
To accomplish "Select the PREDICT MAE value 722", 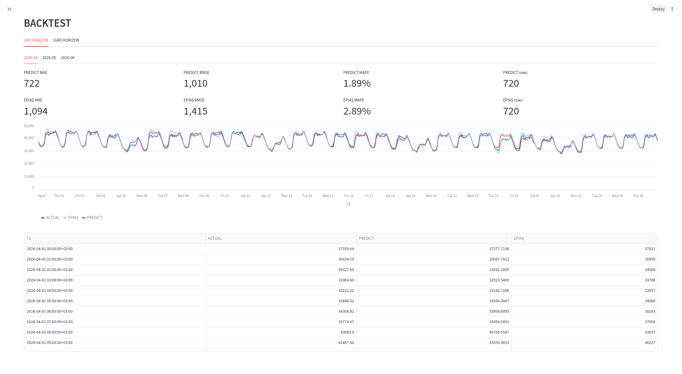I will coord(32,83).
